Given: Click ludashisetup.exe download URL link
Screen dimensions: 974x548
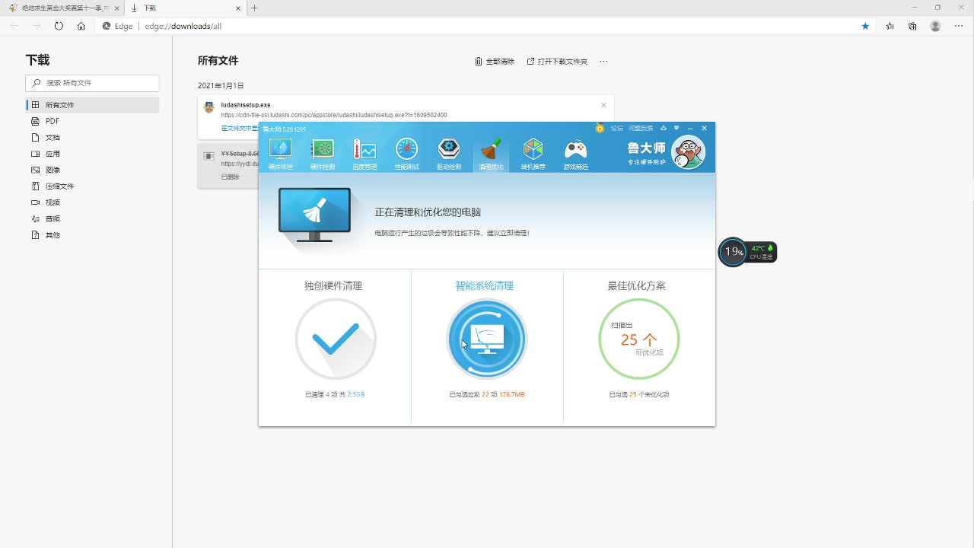Looking at the screenshot, I should pos(334,115).
